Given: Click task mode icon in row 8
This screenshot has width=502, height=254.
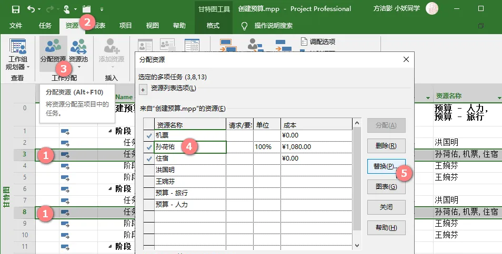Looking at the screenshot, I should (x=65, y=212).
